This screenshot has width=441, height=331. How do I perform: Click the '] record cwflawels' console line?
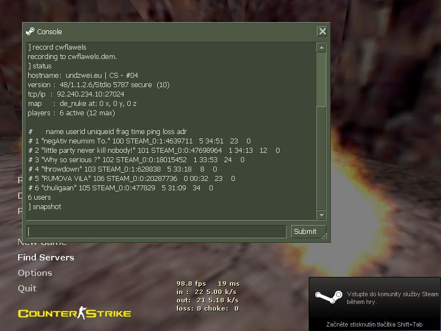pyautogui.click(x=57, y=47)
